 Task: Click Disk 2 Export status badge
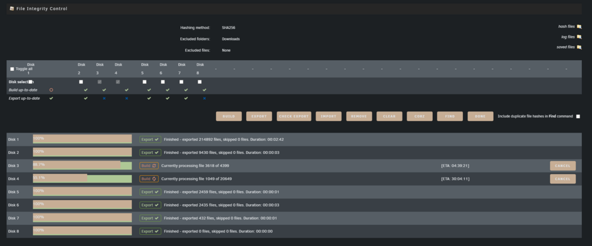[150, 153]
